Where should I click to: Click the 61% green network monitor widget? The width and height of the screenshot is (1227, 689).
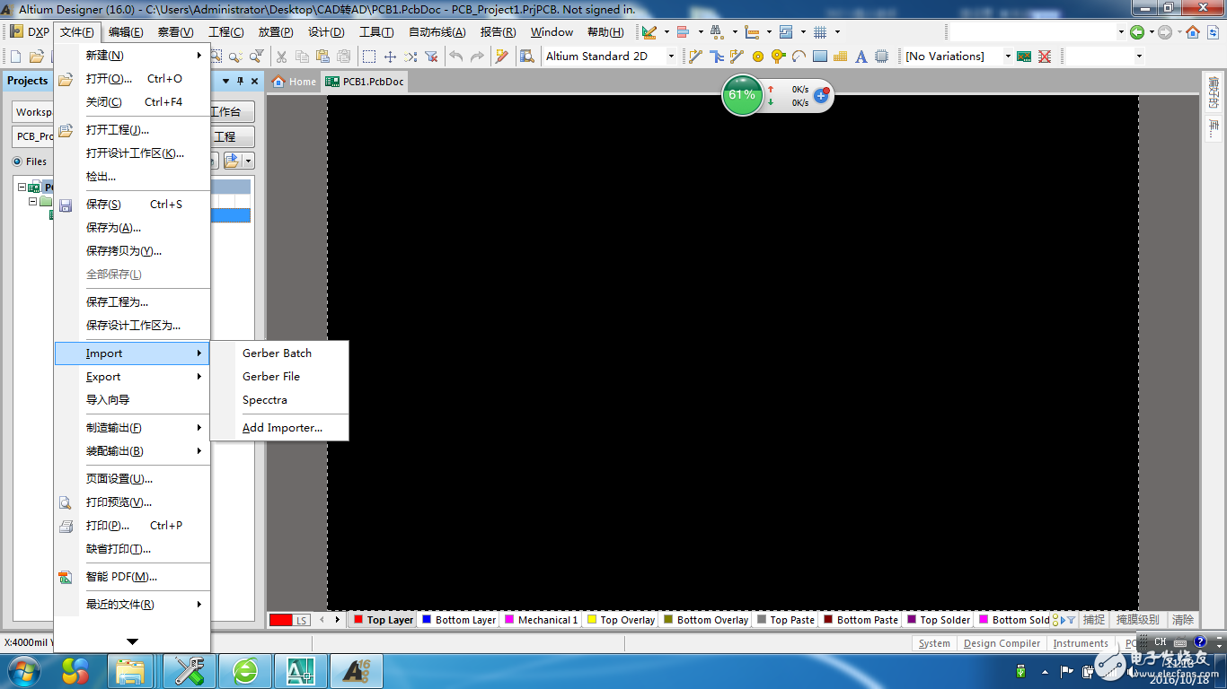coord(742,95)
